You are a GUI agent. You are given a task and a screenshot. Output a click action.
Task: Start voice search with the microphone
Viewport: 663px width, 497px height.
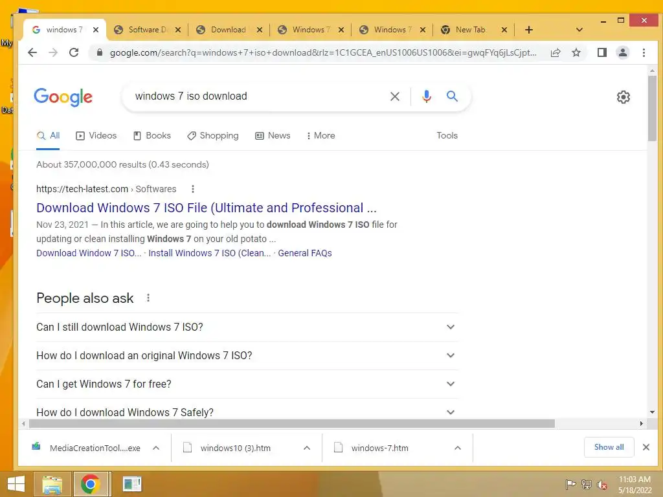point(427,96)
